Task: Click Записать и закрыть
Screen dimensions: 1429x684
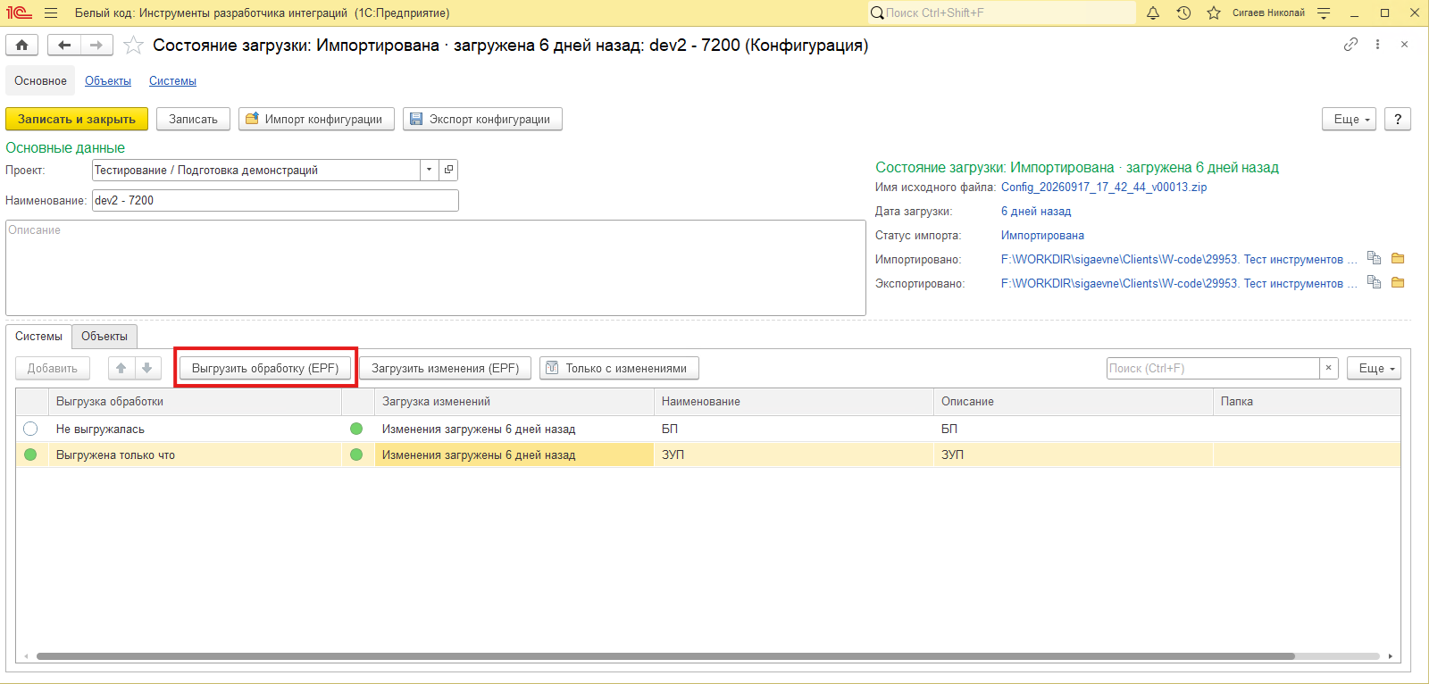Action: [x=77, y=119]
